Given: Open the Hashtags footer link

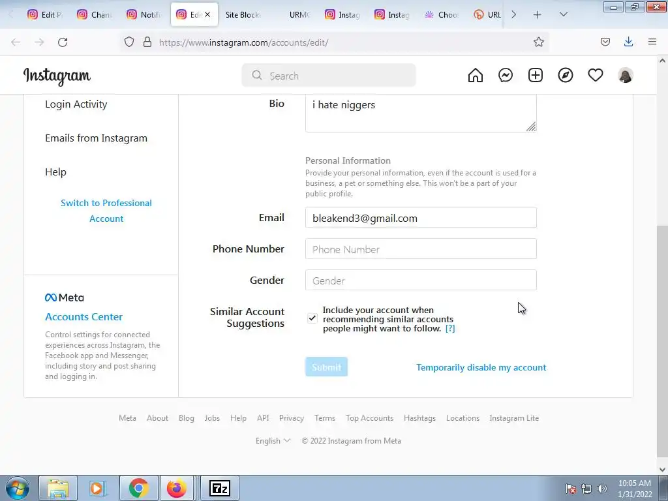Looking at the screenshot, I should 419,418.
